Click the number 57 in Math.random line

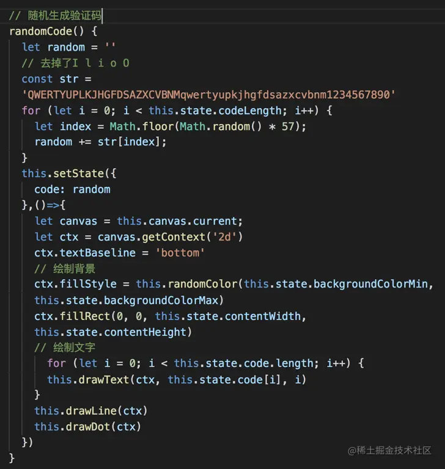tap(288, 126)
